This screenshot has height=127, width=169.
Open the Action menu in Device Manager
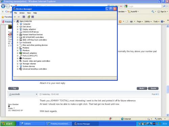pos(22,13)
